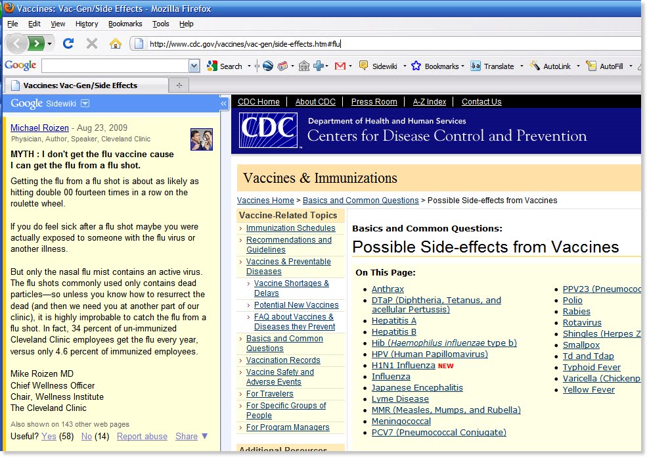Screen dimensions: 647x457
Task: Click the Translate toolbar button
Action: click(493, 66)
